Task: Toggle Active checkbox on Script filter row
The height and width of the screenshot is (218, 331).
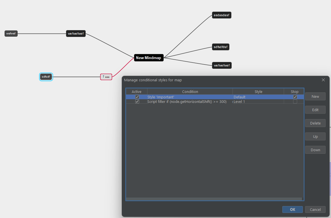Action: 137,101
